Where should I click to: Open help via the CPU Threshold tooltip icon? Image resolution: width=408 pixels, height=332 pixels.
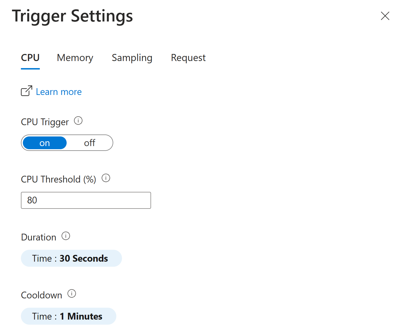point(106,178)
